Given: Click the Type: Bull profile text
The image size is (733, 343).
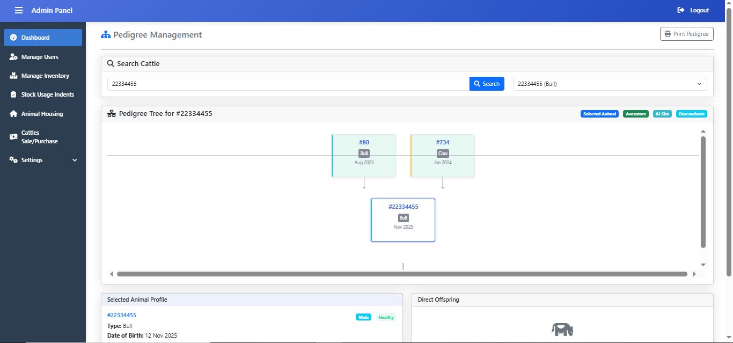Looking at the screenshot, I should tap(120, 326).
